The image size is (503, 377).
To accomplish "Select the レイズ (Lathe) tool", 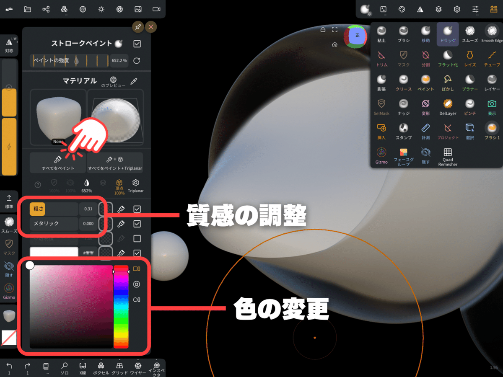I will pos(470,58).
